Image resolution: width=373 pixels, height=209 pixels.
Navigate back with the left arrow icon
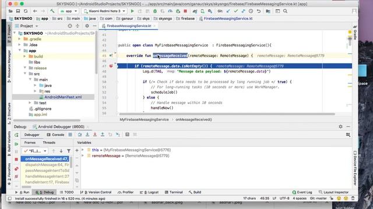pyautogui.click(x=35, y=11)
